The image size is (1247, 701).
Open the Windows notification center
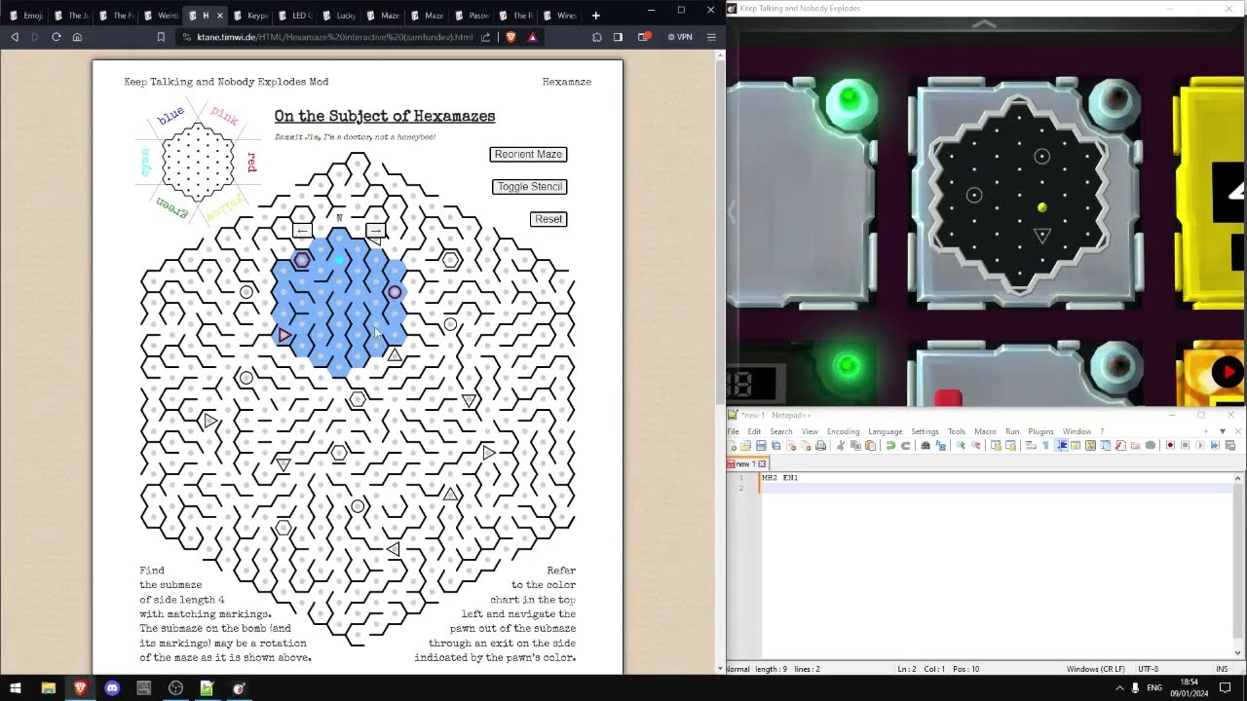point(1226,688)
